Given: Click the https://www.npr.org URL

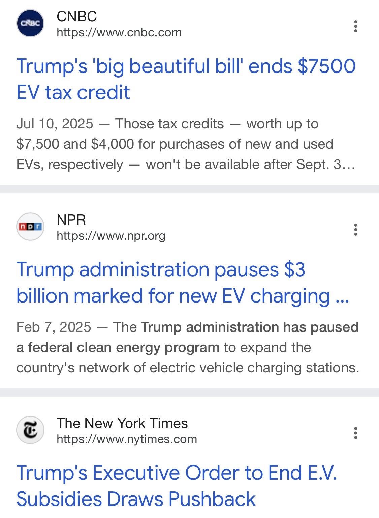Looking at the screenshot, I should pyautogui.click(x=111, y=236).
